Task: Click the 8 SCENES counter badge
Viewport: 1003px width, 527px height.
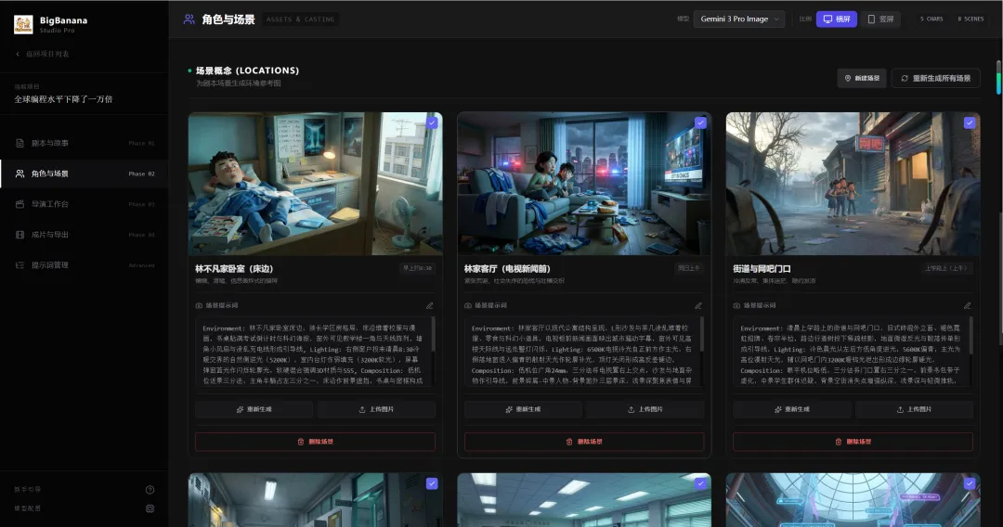Action: [970, 19]
